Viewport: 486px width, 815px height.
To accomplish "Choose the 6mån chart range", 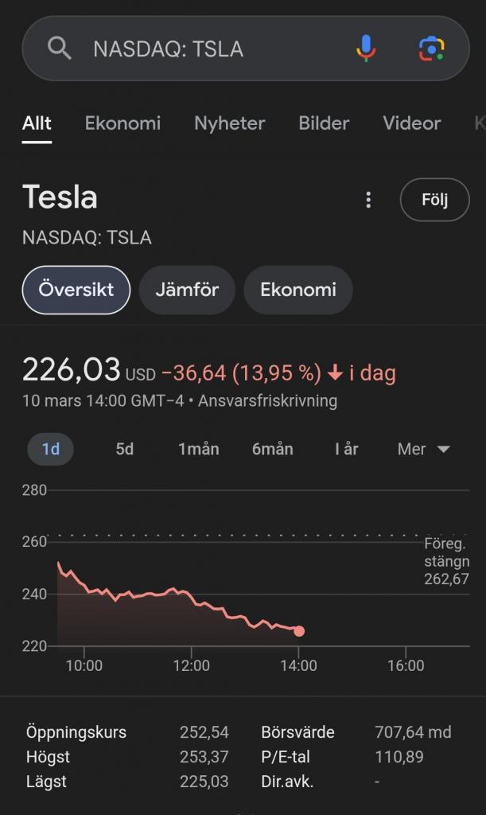I will (273, 449).
